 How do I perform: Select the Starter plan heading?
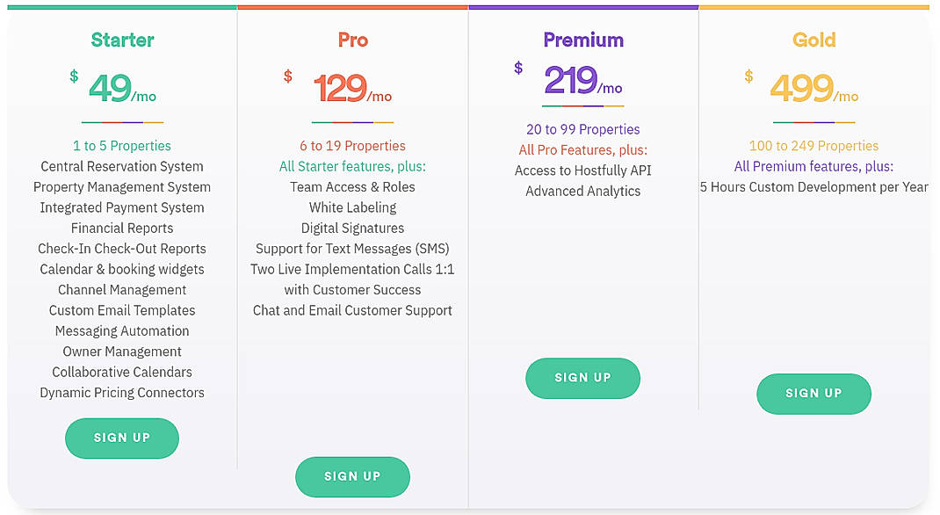122,40
